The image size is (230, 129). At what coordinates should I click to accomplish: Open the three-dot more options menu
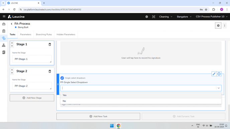[225, 25]
